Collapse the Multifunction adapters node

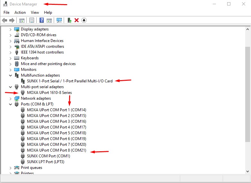(x=10, y=75)
